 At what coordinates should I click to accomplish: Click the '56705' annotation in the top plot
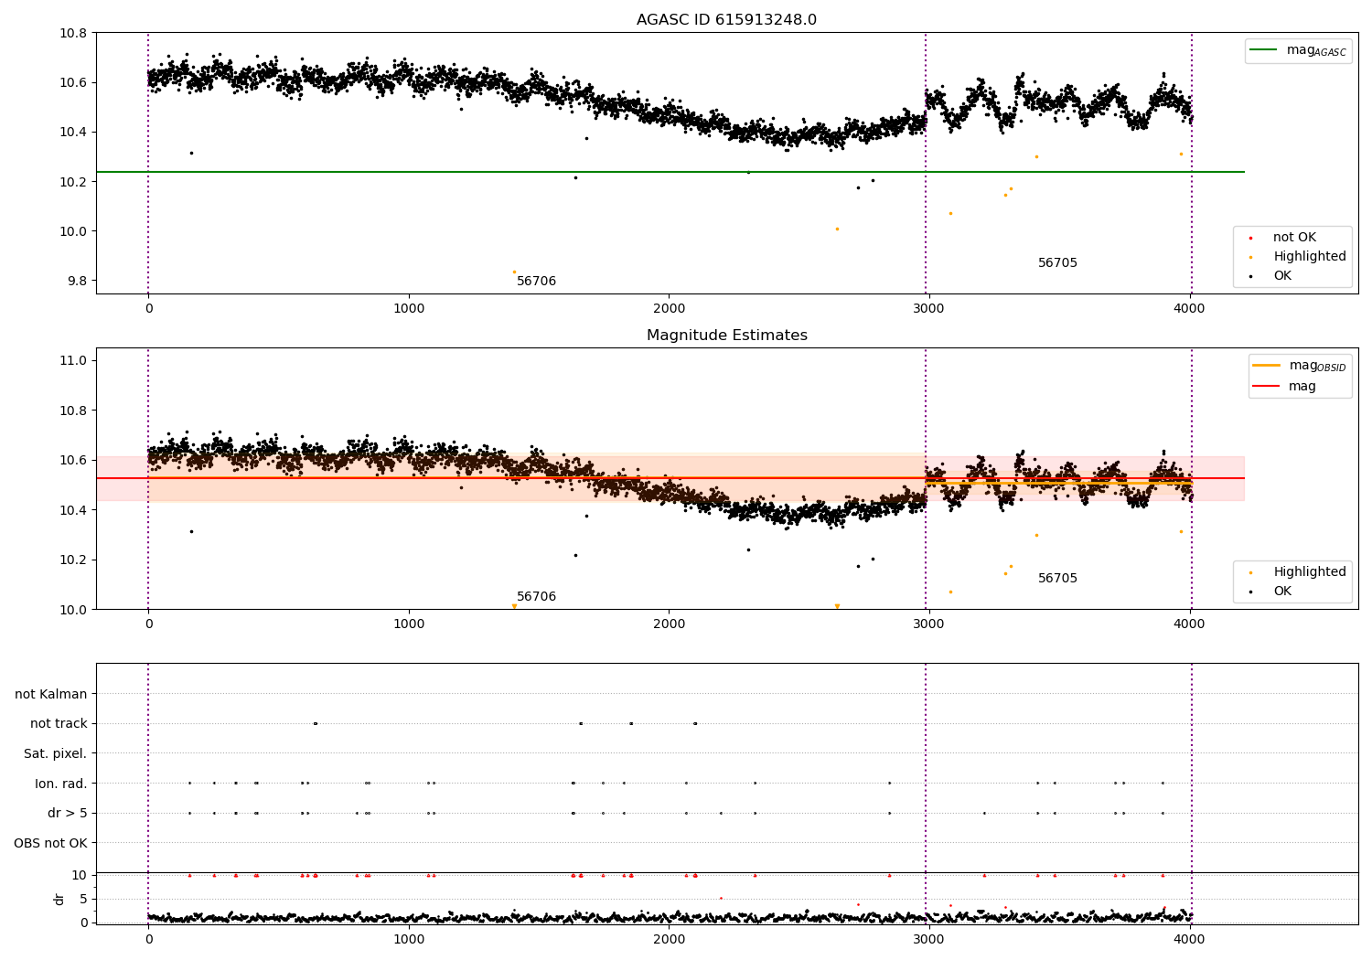tap(1057, 263)
